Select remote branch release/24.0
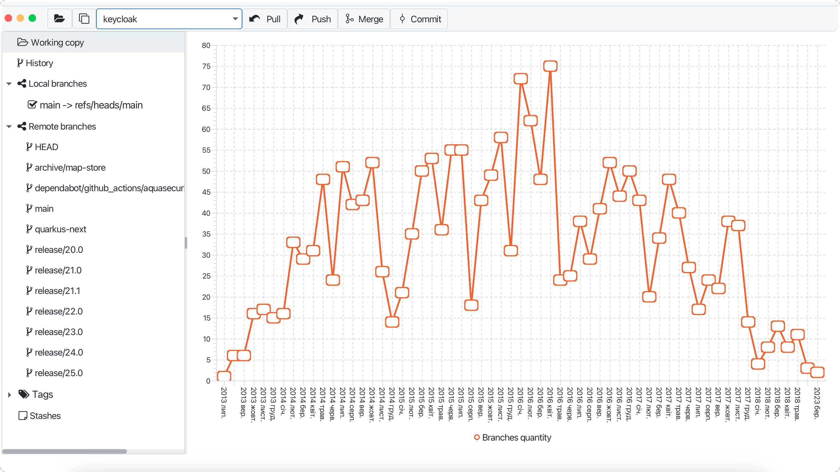The height and width of the screenshot is (472, 840). click(59, 353)
